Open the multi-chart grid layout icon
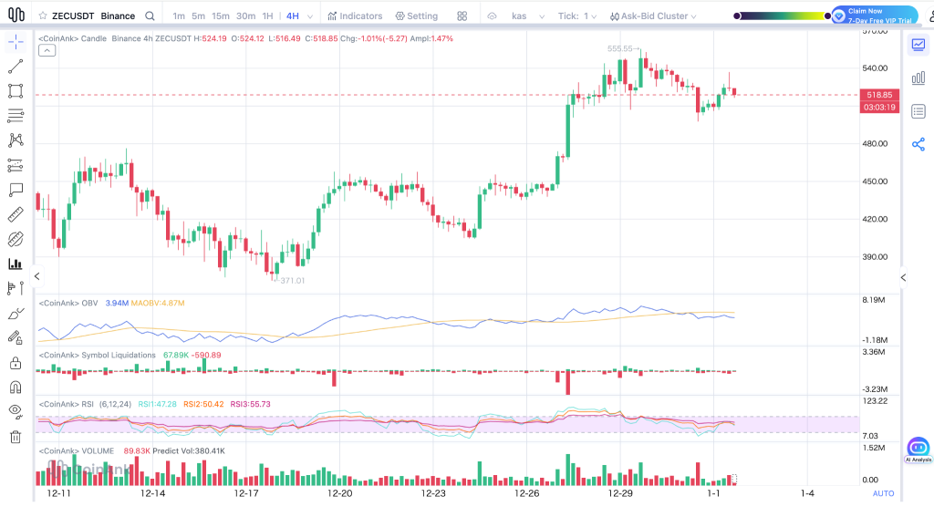The width and height of the screenshot is (934, 507). point(462,16)
